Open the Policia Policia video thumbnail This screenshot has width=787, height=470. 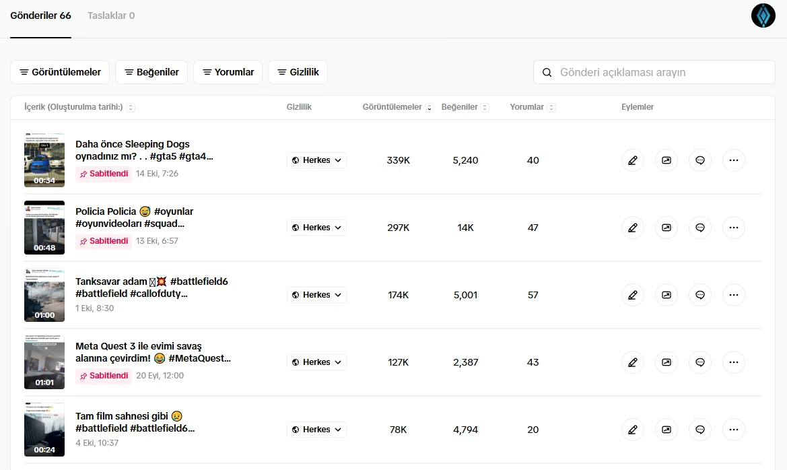(44, 228)
